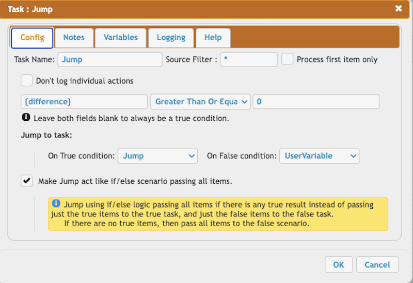Click chevron arrow of On True condition dropdown
The height and width of the screenshot is (283, 413).
[x=192, y=156]
